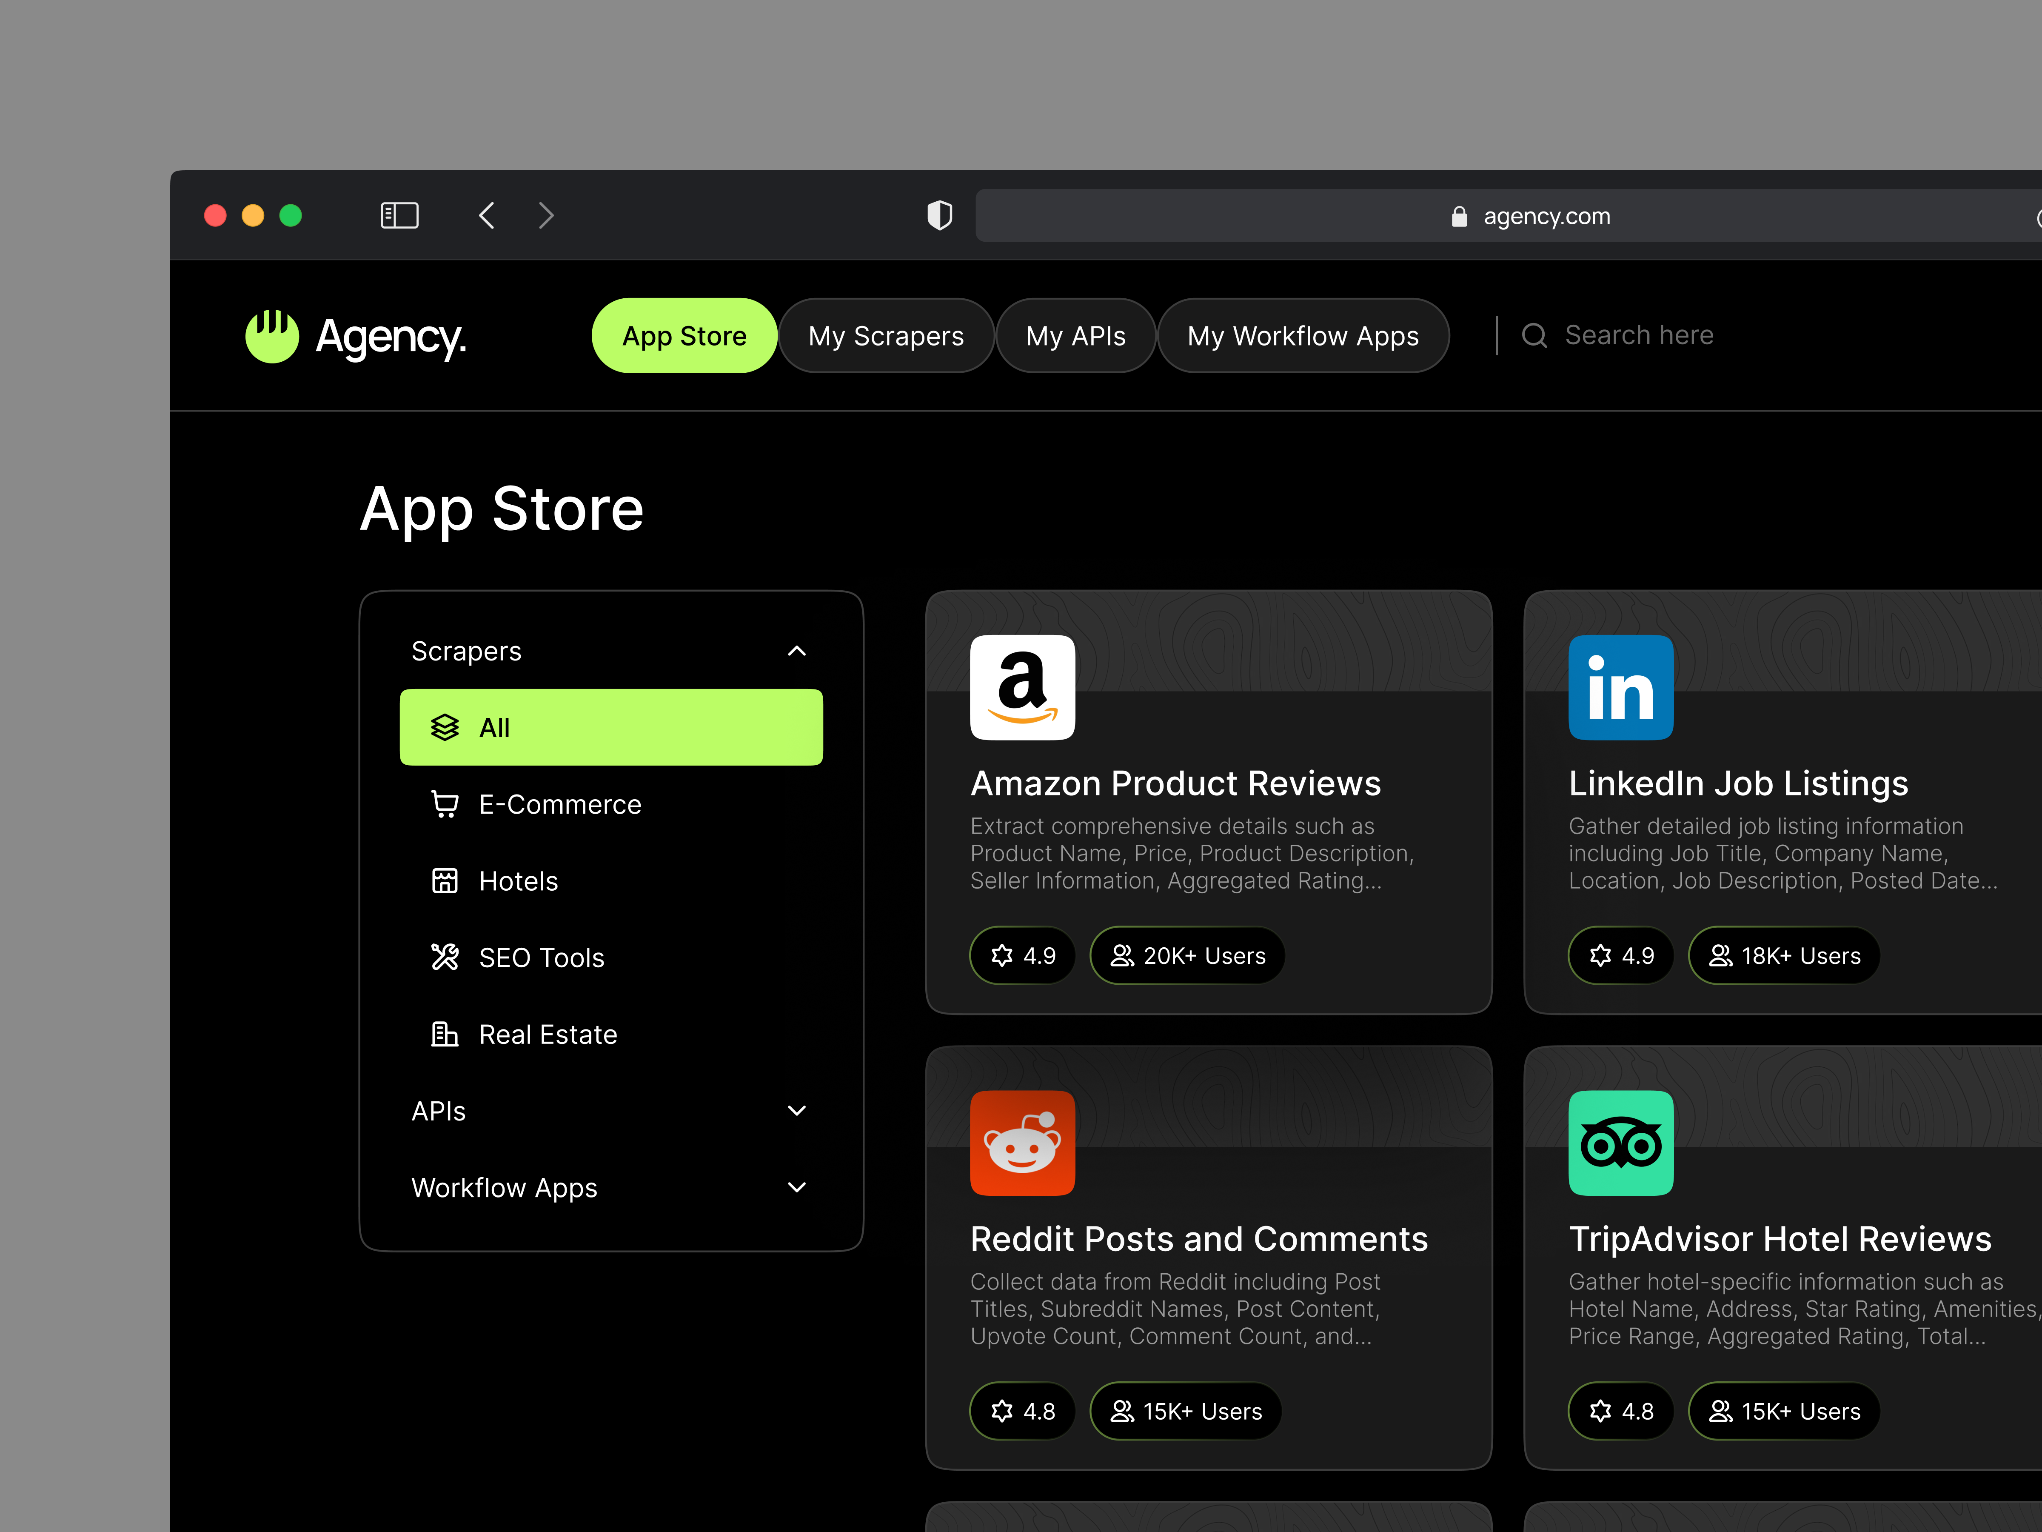Viewport: 2042px width, 1532px height.
Task: Collapse the Scrapers category
Action: (x=797, y=651)
